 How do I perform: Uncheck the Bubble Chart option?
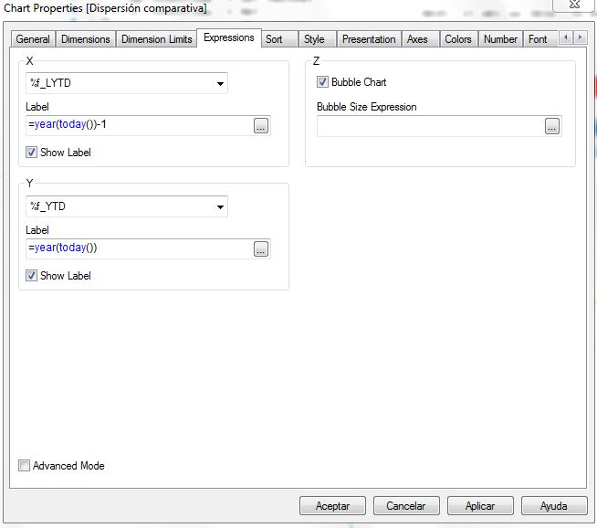tap(323, 82)
